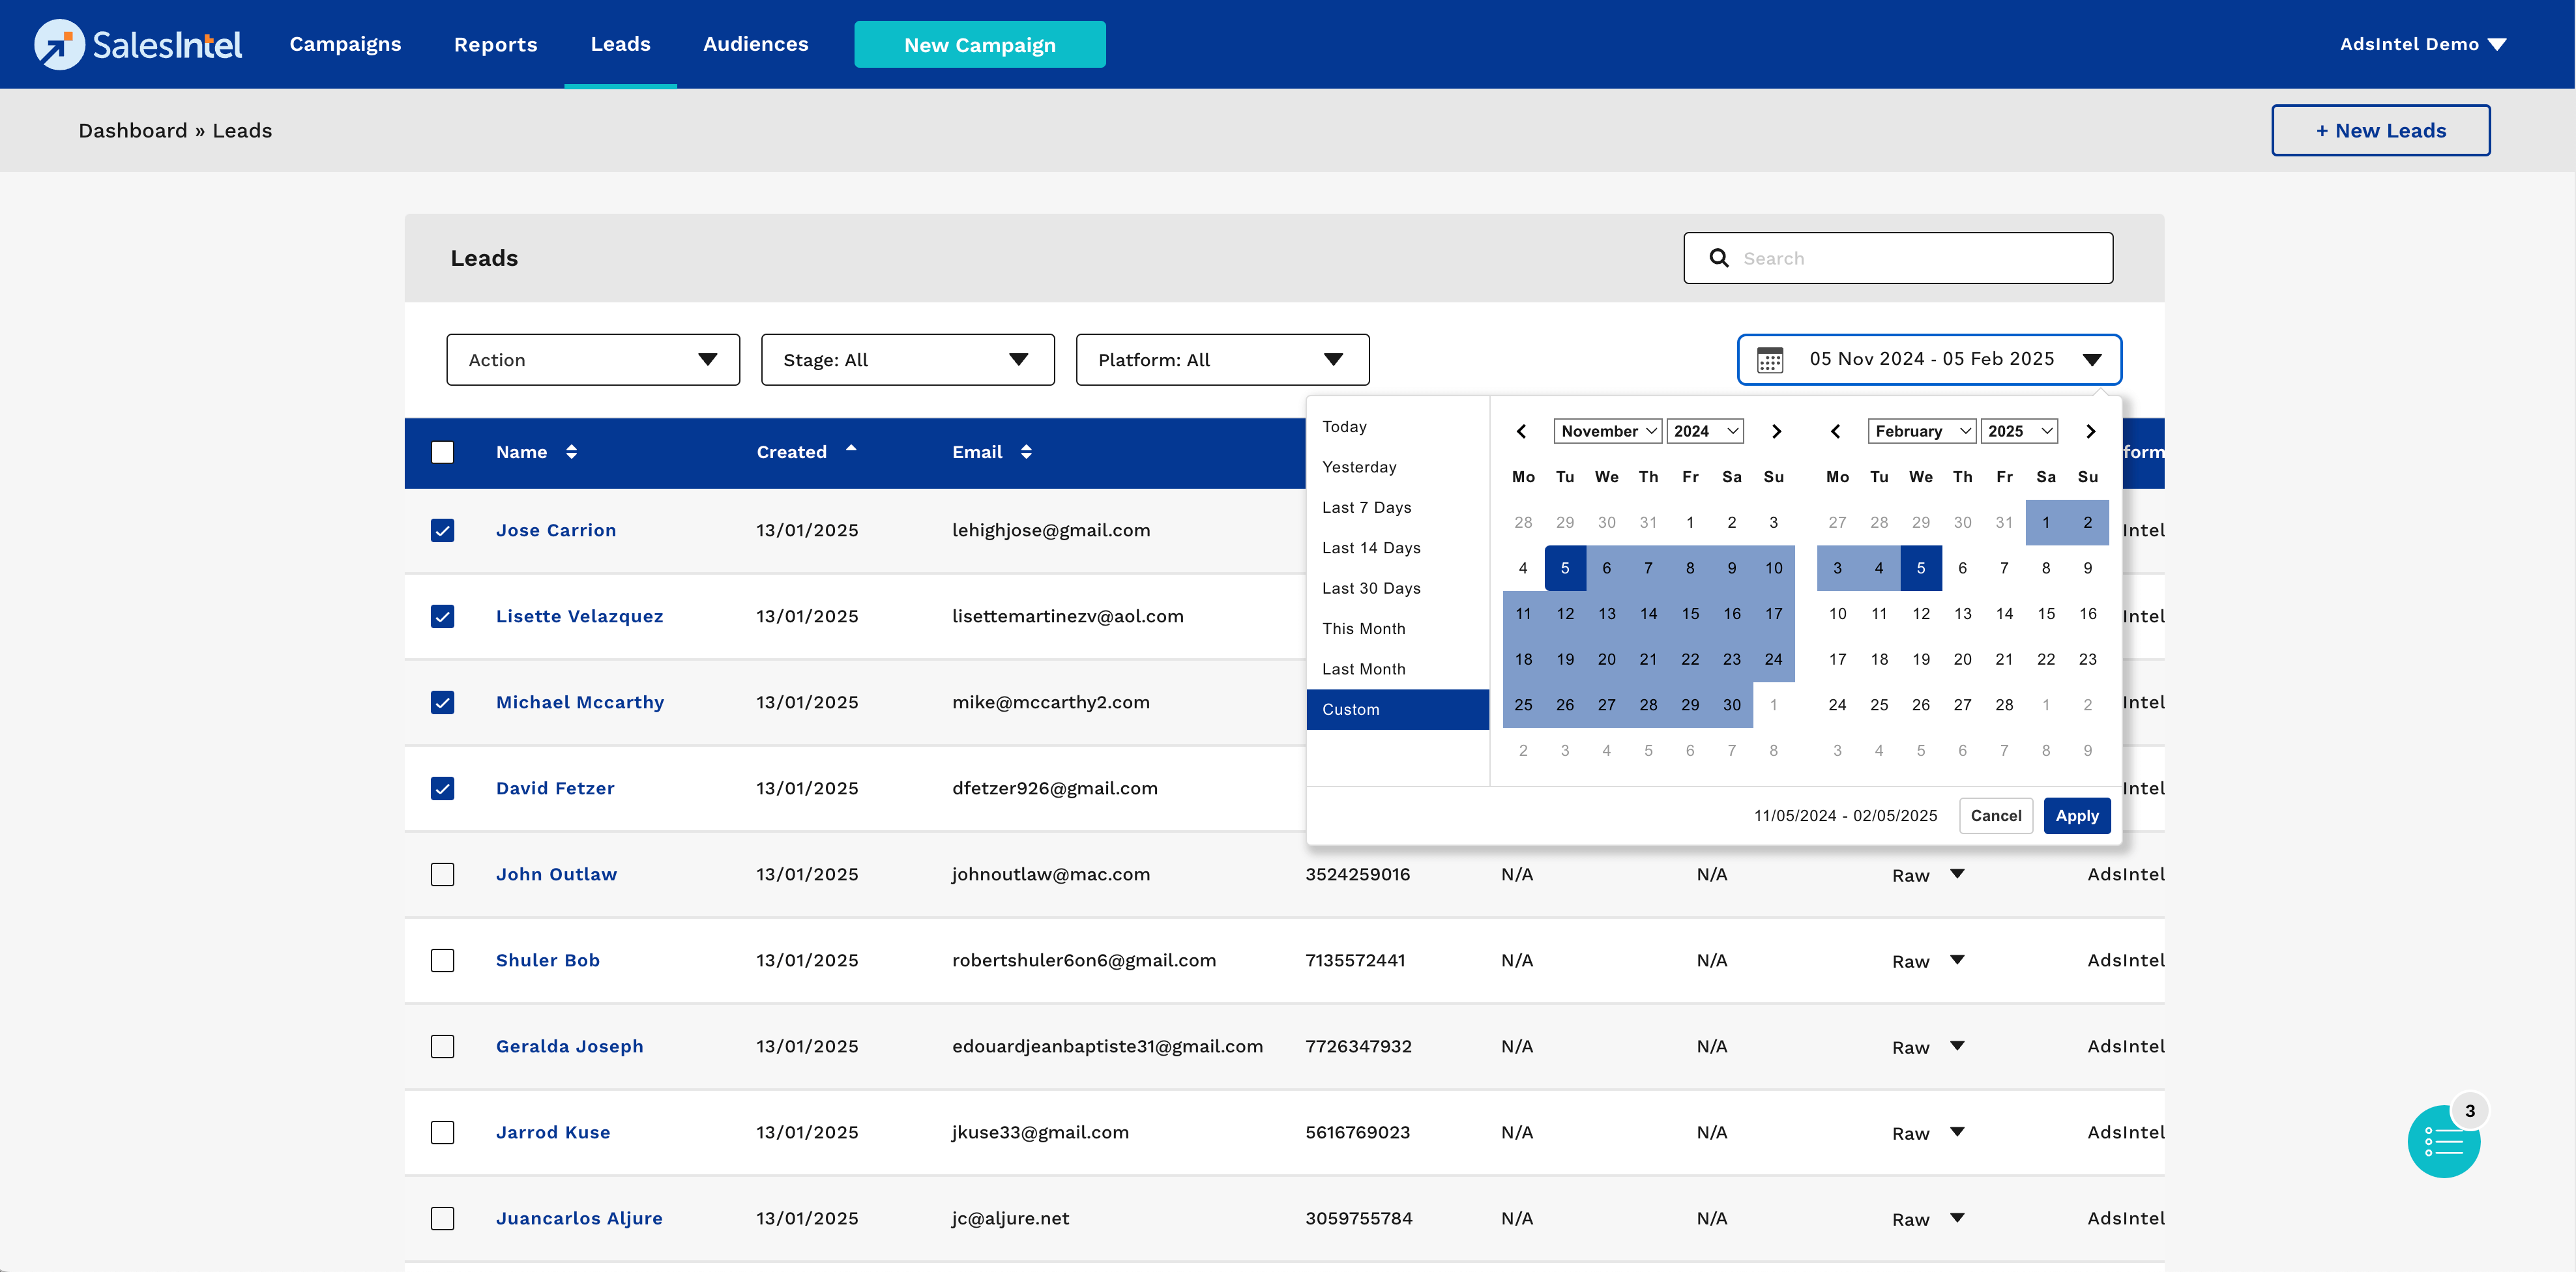Image resolution: width=2576 pixels, height=1272 pixels.
Task: Go to previous month in November calendar
Action: (x=1521, y=431)
